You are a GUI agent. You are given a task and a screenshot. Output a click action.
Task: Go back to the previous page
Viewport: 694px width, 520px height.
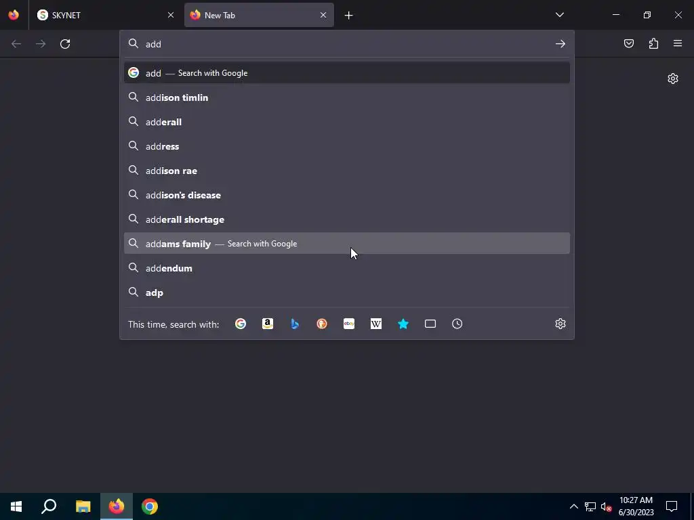[x=16, y=44]
